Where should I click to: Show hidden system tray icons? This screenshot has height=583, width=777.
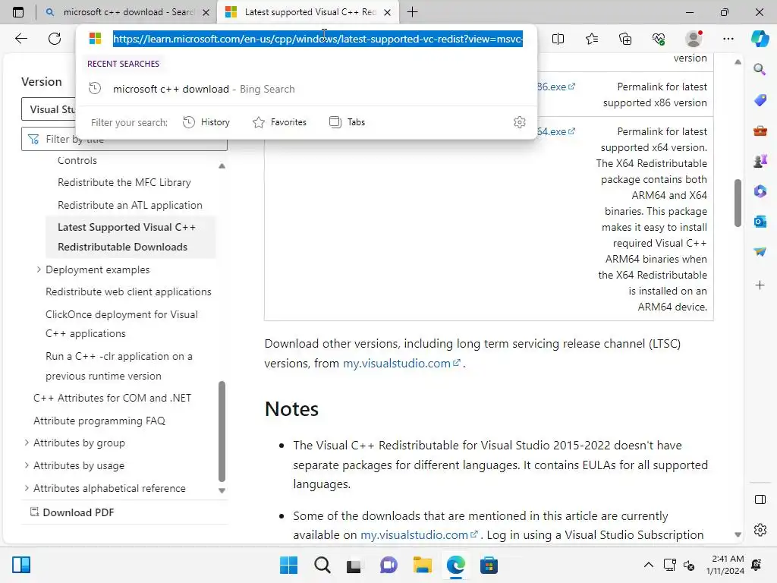(x=648, y=565)
